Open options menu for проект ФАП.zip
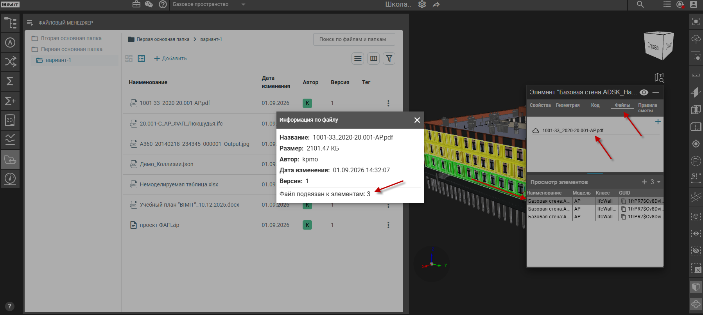This screenshot has height=315, width=703. [388, 225]
